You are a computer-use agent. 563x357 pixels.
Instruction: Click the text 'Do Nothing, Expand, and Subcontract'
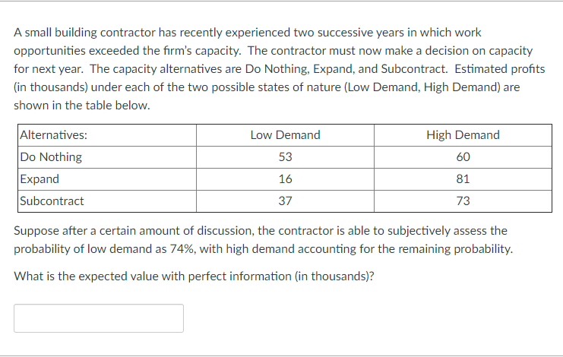346,69
